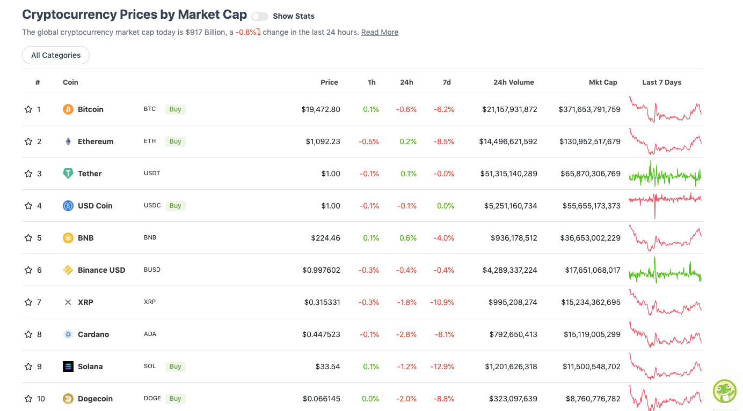
Task: Click the Read More link
Action: tap(380, 32)
